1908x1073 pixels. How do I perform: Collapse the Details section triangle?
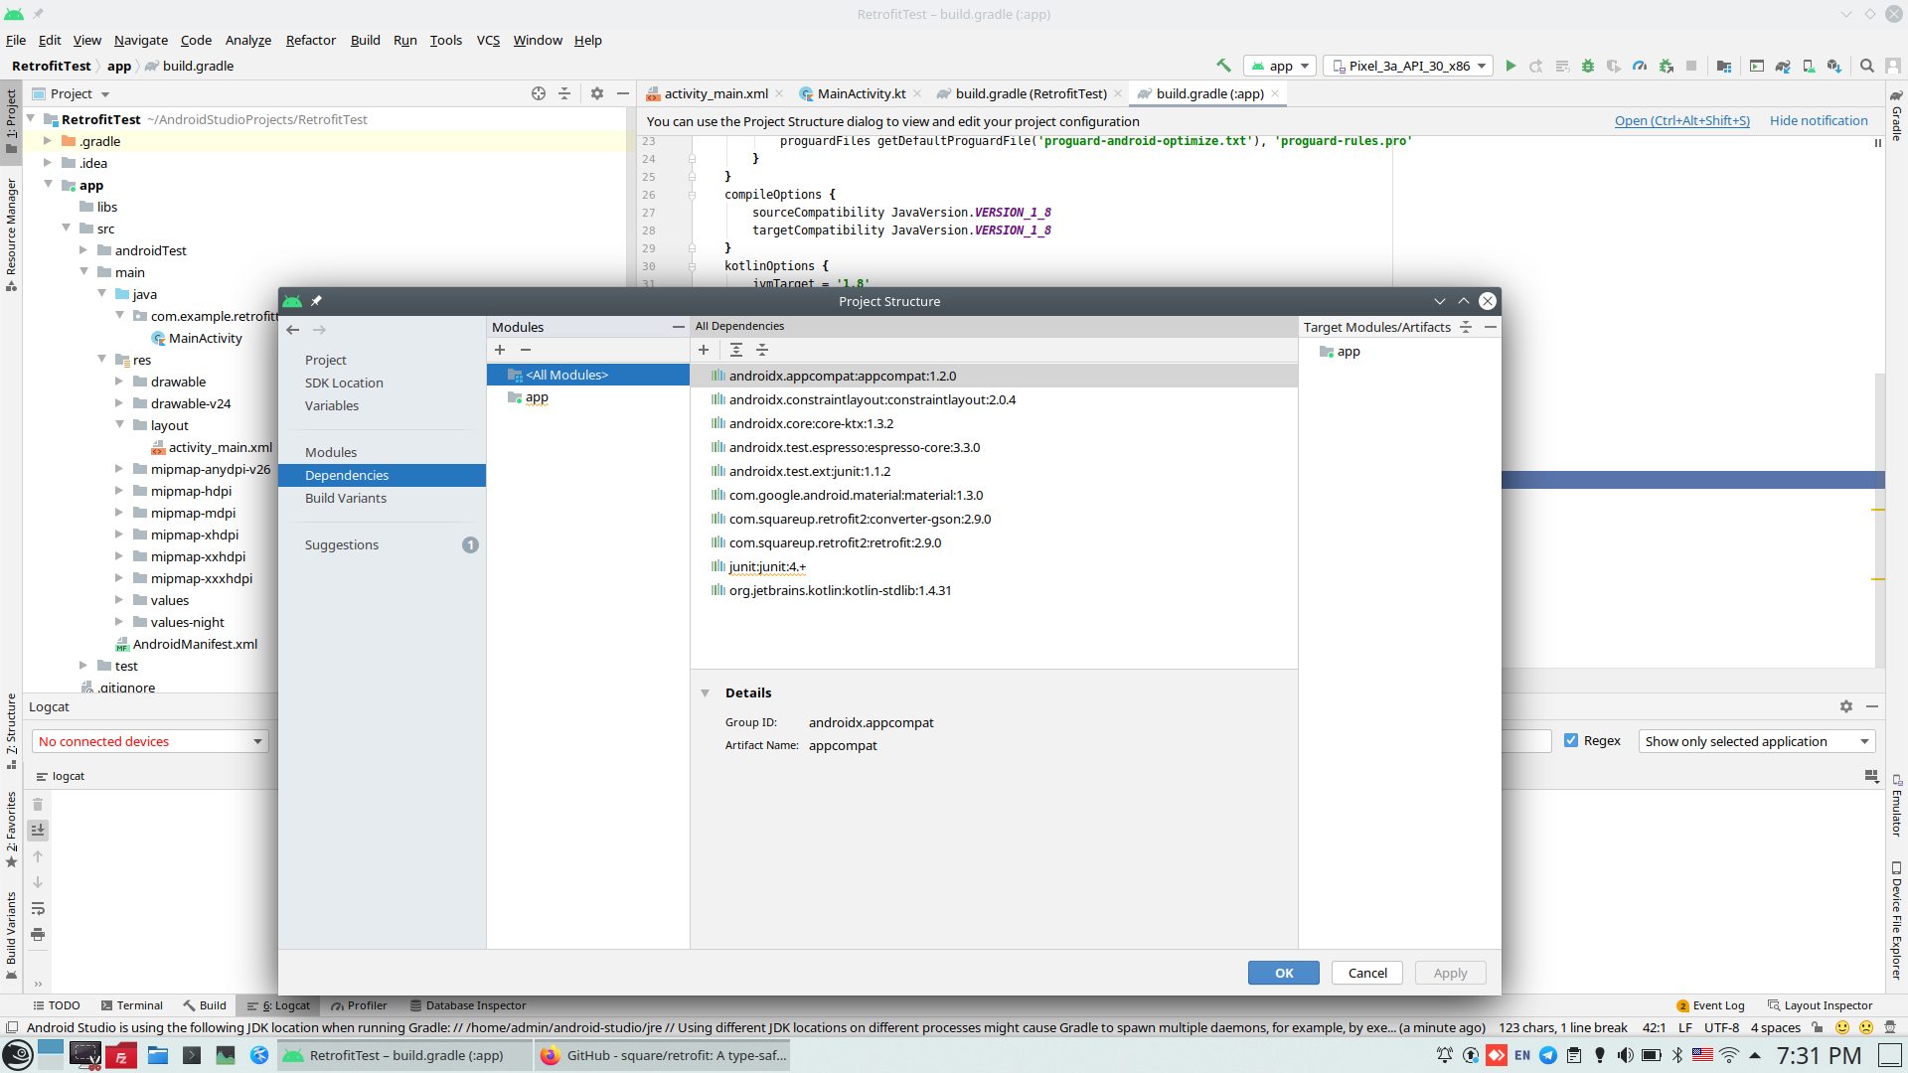(x=705, y=692)
